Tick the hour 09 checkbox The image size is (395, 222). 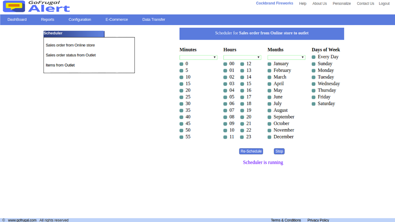pos(225,124)
